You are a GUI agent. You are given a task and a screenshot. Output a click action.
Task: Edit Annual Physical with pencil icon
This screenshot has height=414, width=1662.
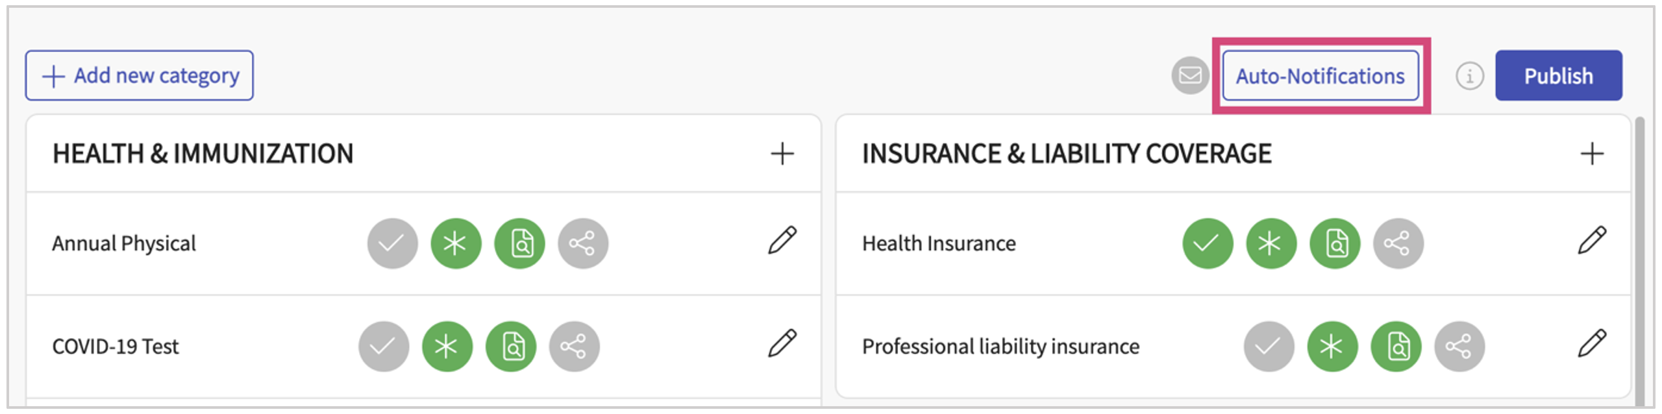click(x=782, y=241)
